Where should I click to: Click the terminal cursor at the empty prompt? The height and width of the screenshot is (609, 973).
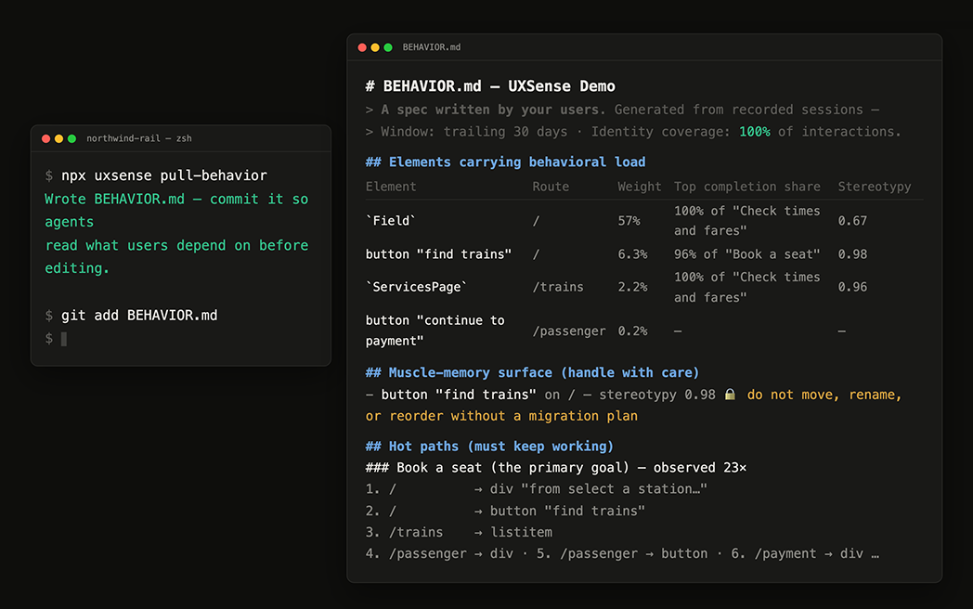point(64,339)
